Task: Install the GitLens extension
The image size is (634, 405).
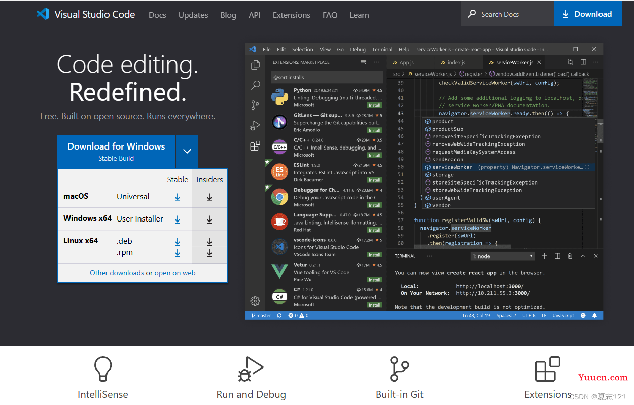Action: point(375,130)
